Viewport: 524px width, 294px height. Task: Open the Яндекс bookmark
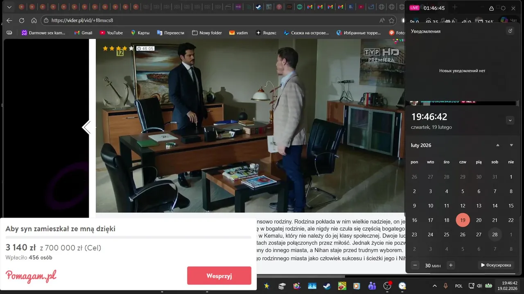tap(266, 33)
